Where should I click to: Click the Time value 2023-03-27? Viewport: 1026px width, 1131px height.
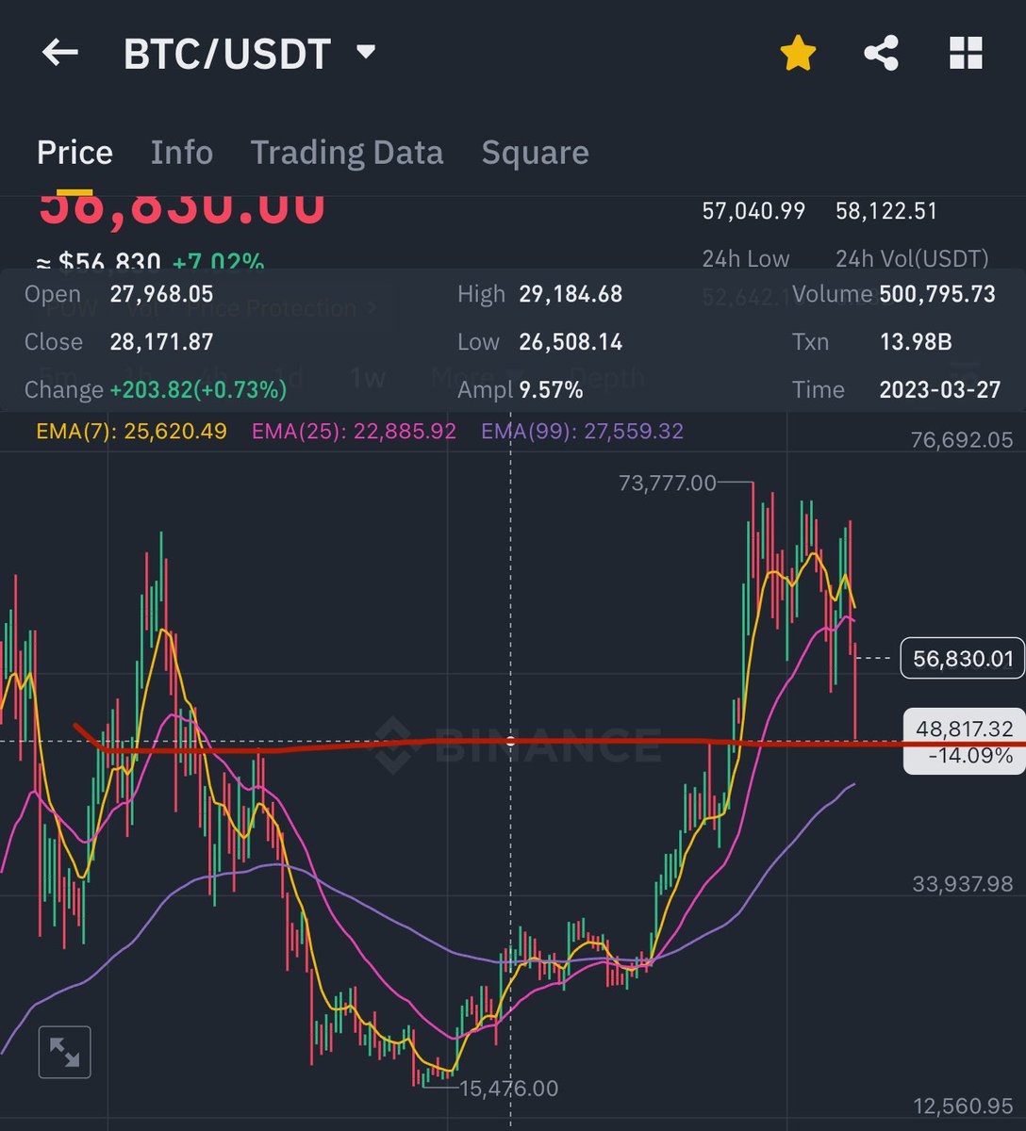coord(940,390)
